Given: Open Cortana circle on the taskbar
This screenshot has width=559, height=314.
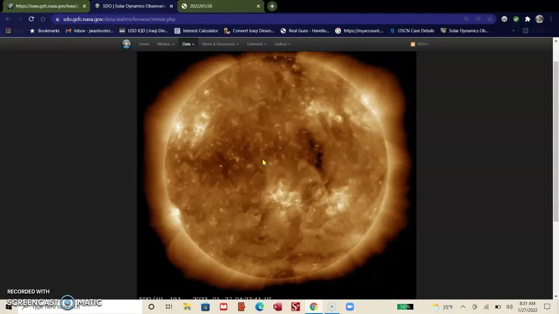Looking at the screenshot, I should 151,307.
